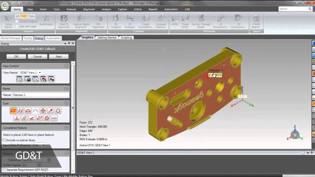Select the Perpendicularity tolerance icon

(x=17, y=118)
